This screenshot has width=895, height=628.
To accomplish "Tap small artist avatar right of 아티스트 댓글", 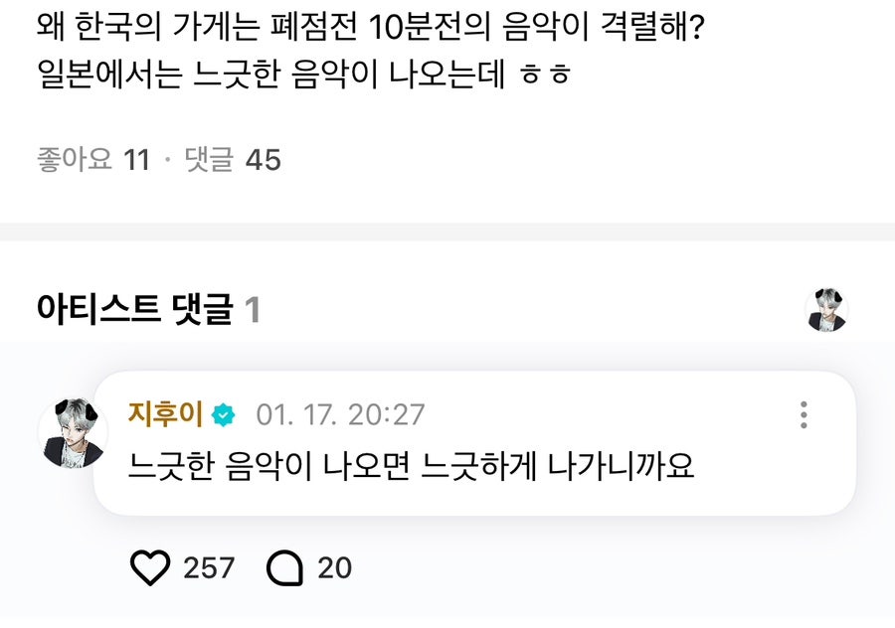I will [825, 311].
